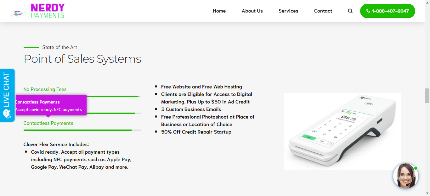Open the Contact menu item

click(323, 11)
